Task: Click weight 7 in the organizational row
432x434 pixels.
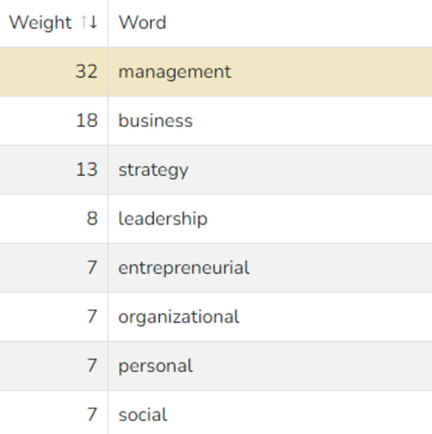Action: pos(92,317)
